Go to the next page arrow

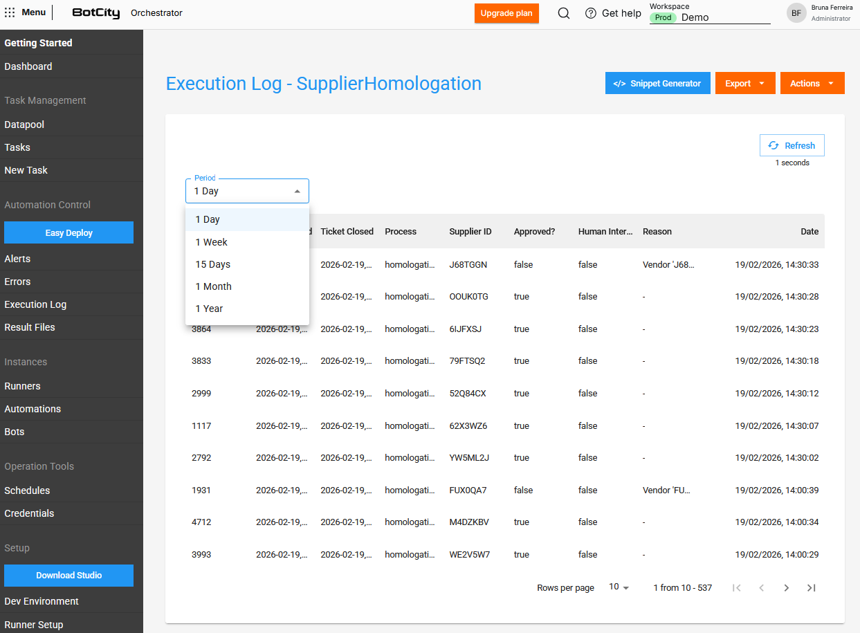tap(786, 587)
